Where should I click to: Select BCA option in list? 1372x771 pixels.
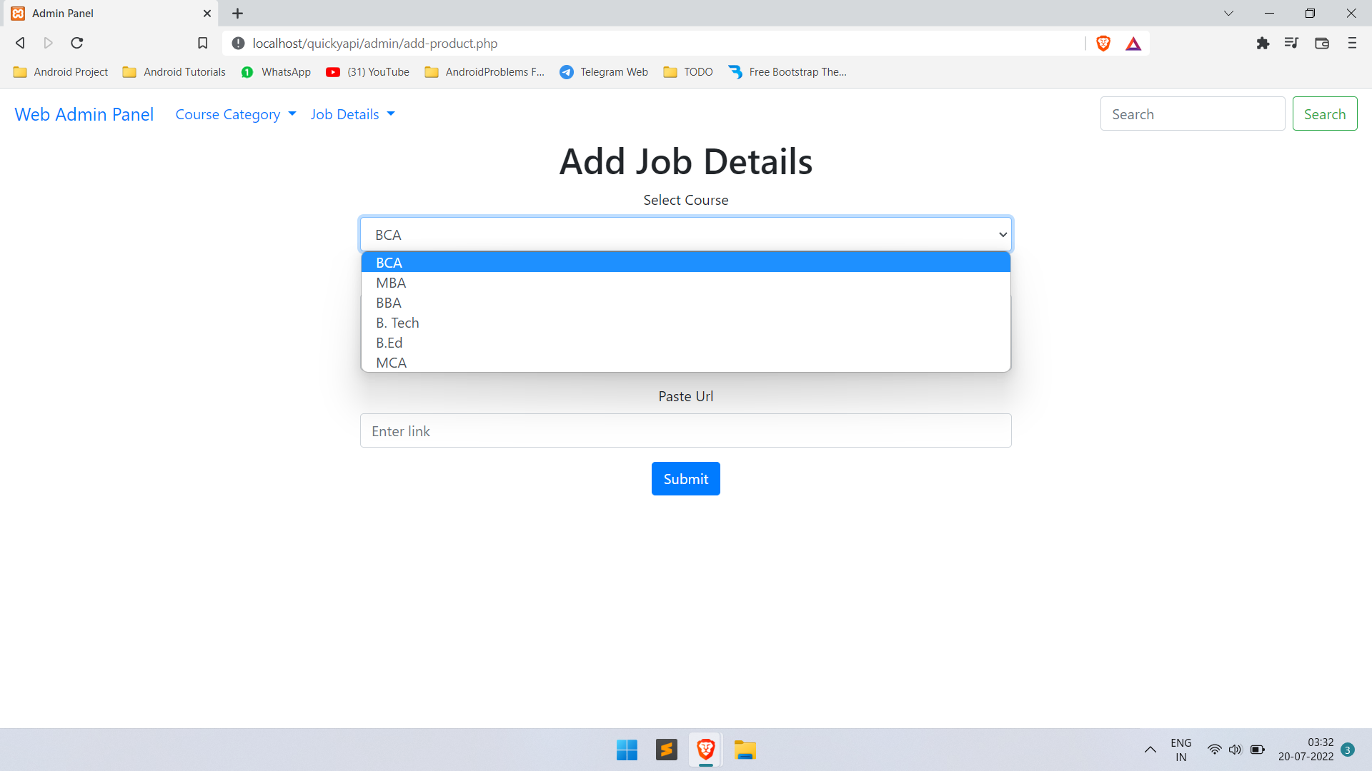tap(686, 263)
